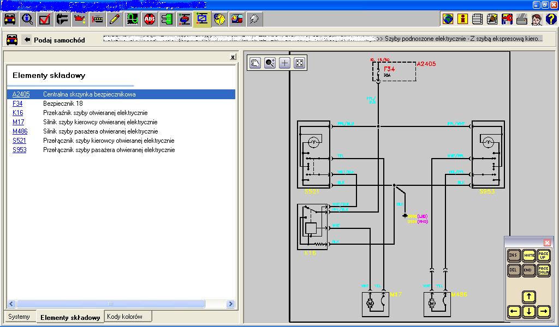Click the red checkmark toolbar icon

click(45, 20)
